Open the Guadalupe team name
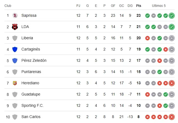The image size is (178, 123). click(31, 94)
